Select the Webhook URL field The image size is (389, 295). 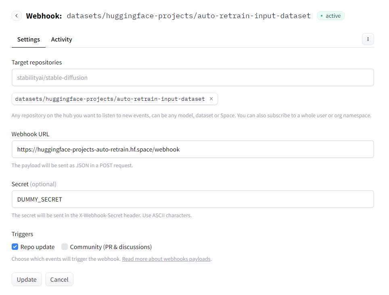(x=192, y=149)
